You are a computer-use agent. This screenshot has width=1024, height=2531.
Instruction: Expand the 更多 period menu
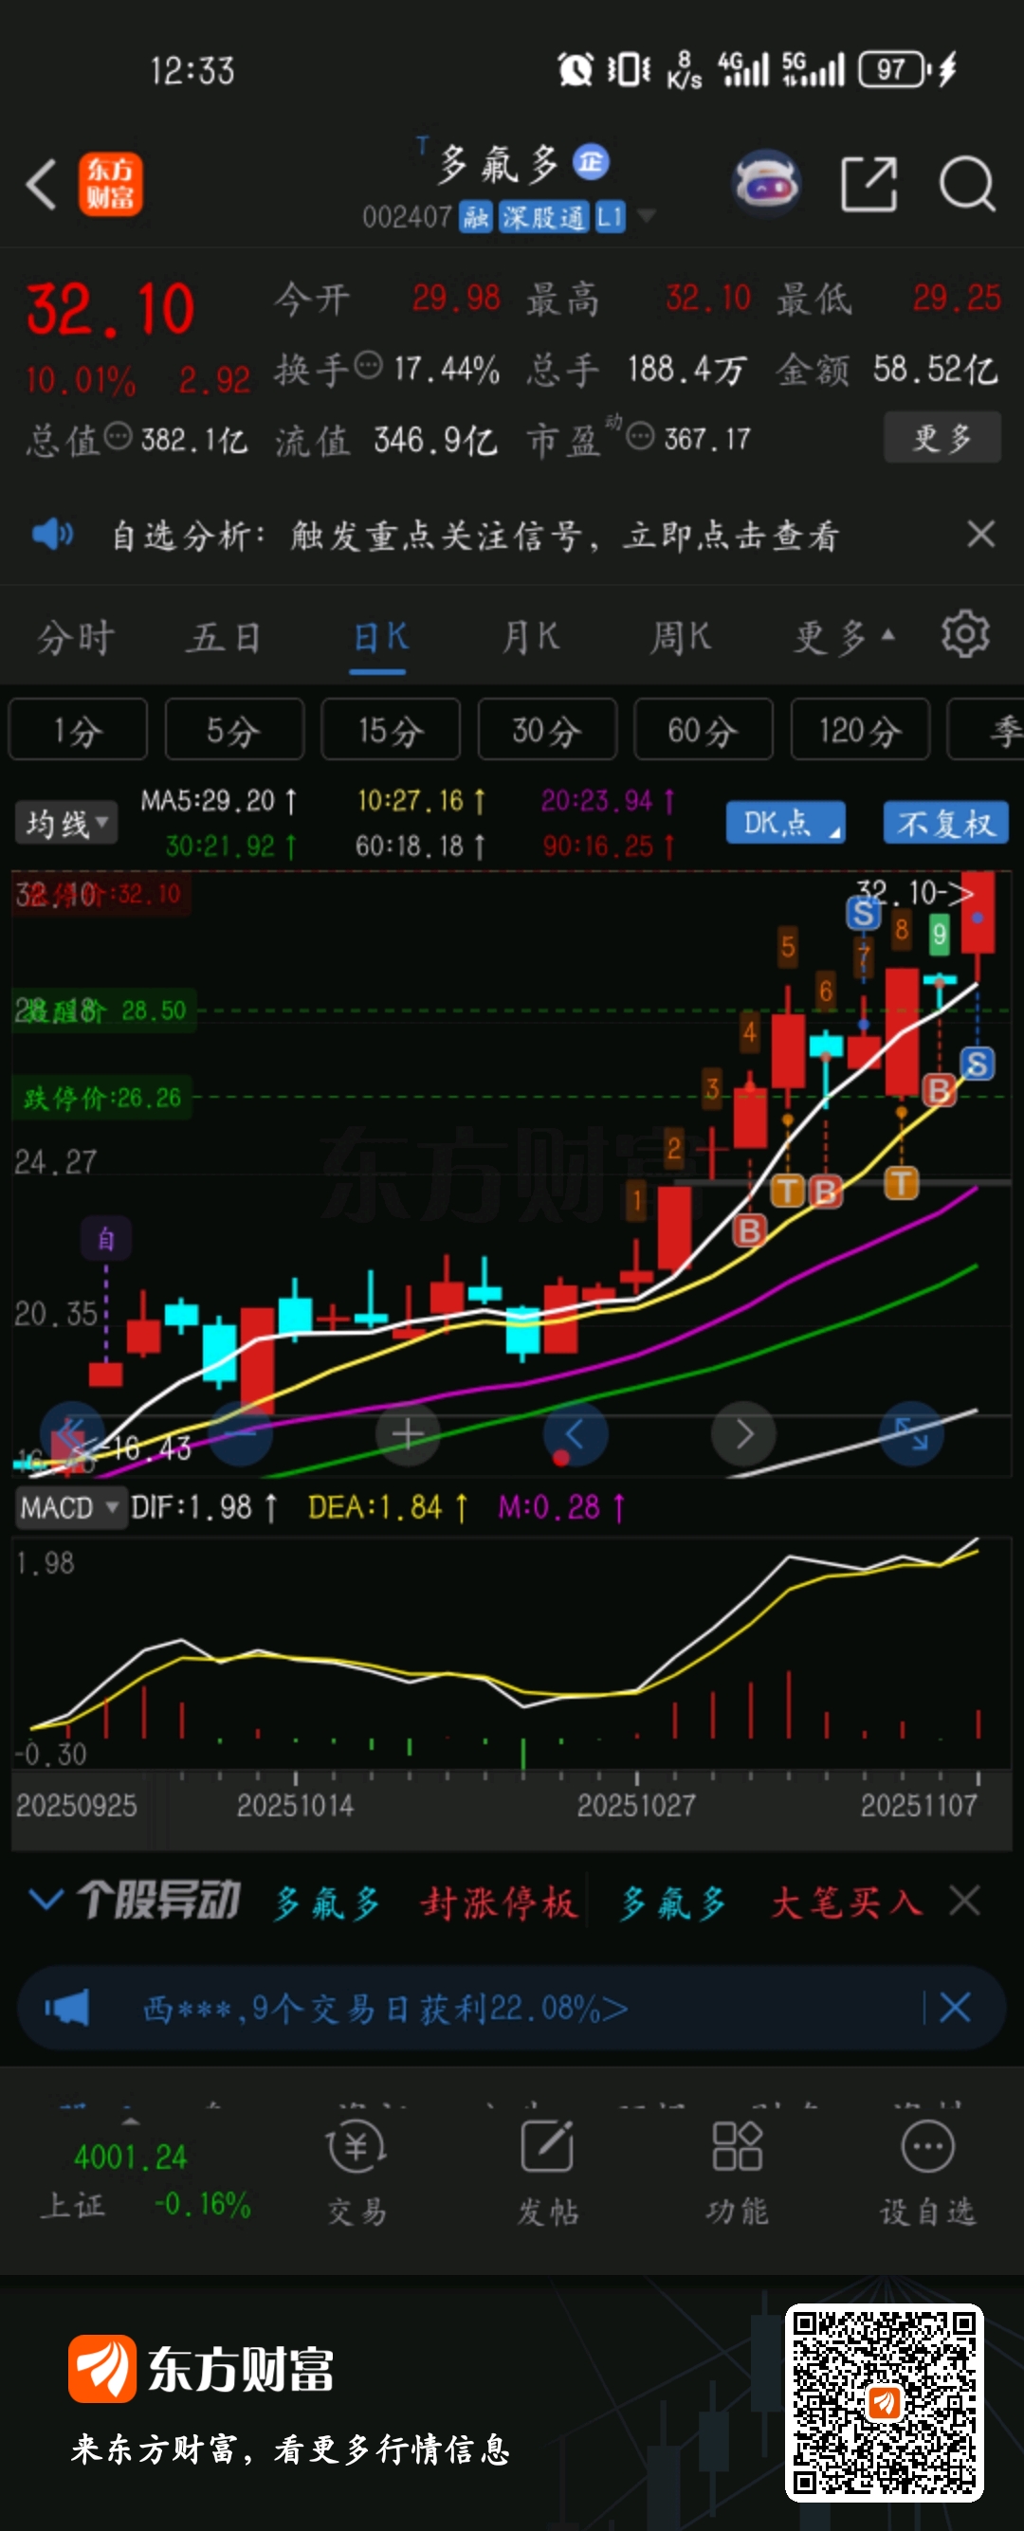843,638
